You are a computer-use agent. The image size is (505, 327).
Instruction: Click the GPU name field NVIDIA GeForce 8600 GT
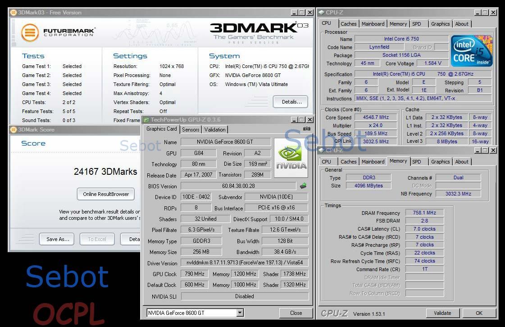click(225, 142)
